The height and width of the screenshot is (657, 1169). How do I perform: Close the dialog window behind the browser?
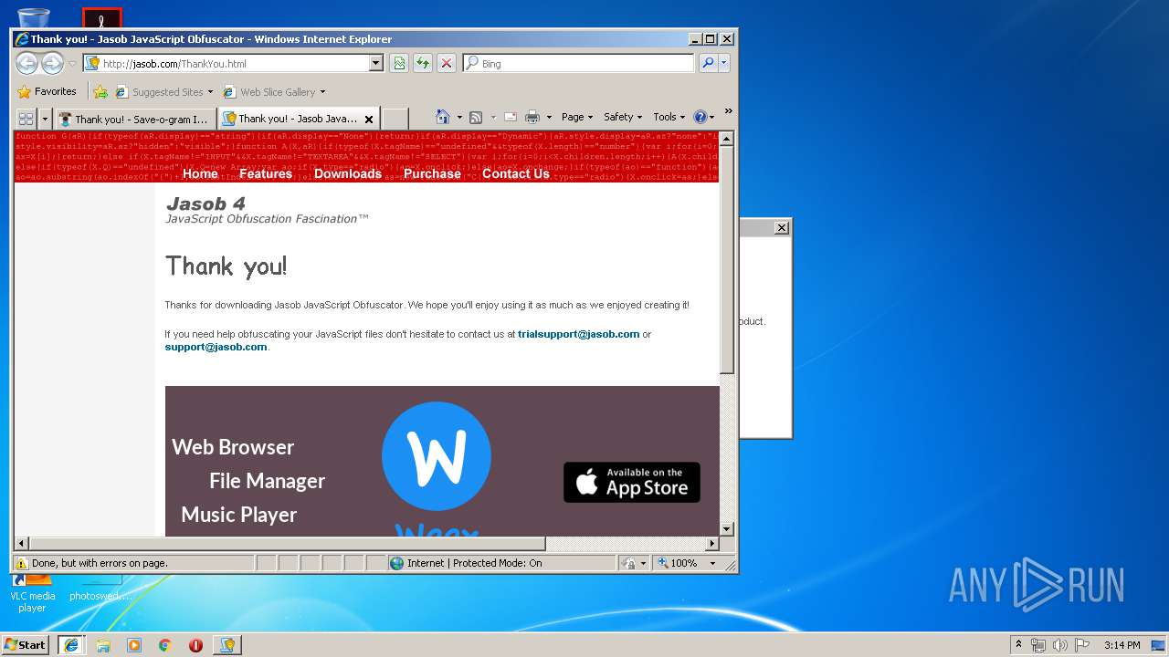782,227
